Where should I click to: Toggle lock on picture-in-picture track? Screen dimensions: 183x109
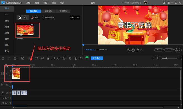(7, 84)
